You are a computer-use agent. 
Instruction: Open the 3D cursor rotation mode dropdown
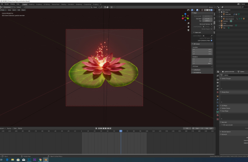(x=202, y=66)
